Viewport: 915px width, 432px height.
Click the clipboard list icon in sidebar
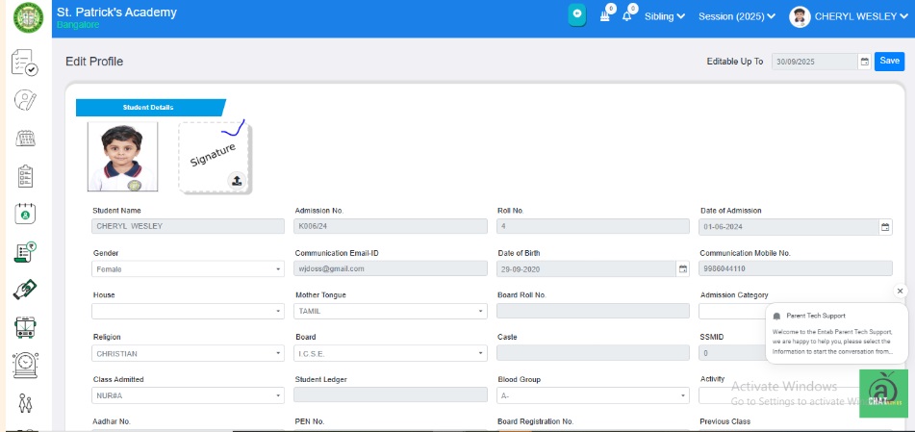pyautogui.click(x=26, y=176)
